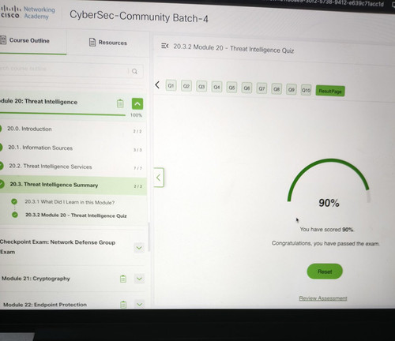Collapse the Module 20 Threat Intelligence section
The height and width of the screenshot is (341, 395).
click(x=137, y=103)
